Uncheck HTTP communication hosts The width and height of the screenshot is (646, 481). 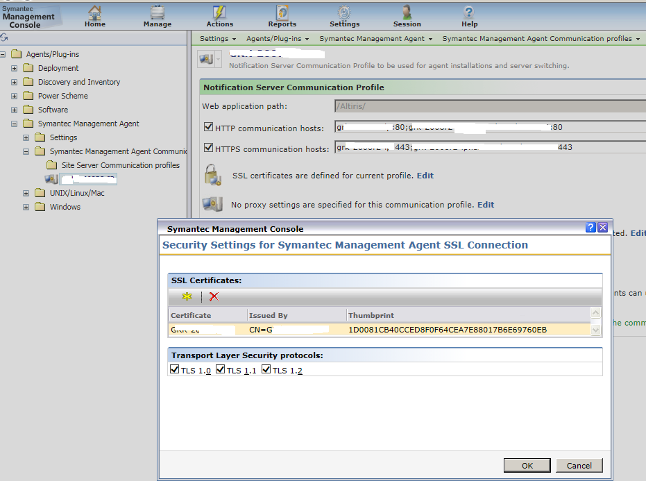coord(208,128)
